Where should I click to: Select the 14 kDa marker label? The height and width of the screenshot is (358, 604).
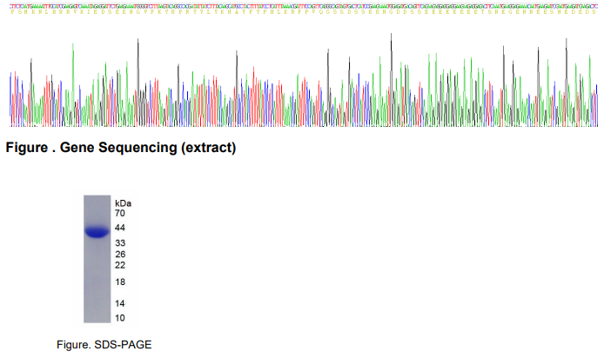[120, 304]
